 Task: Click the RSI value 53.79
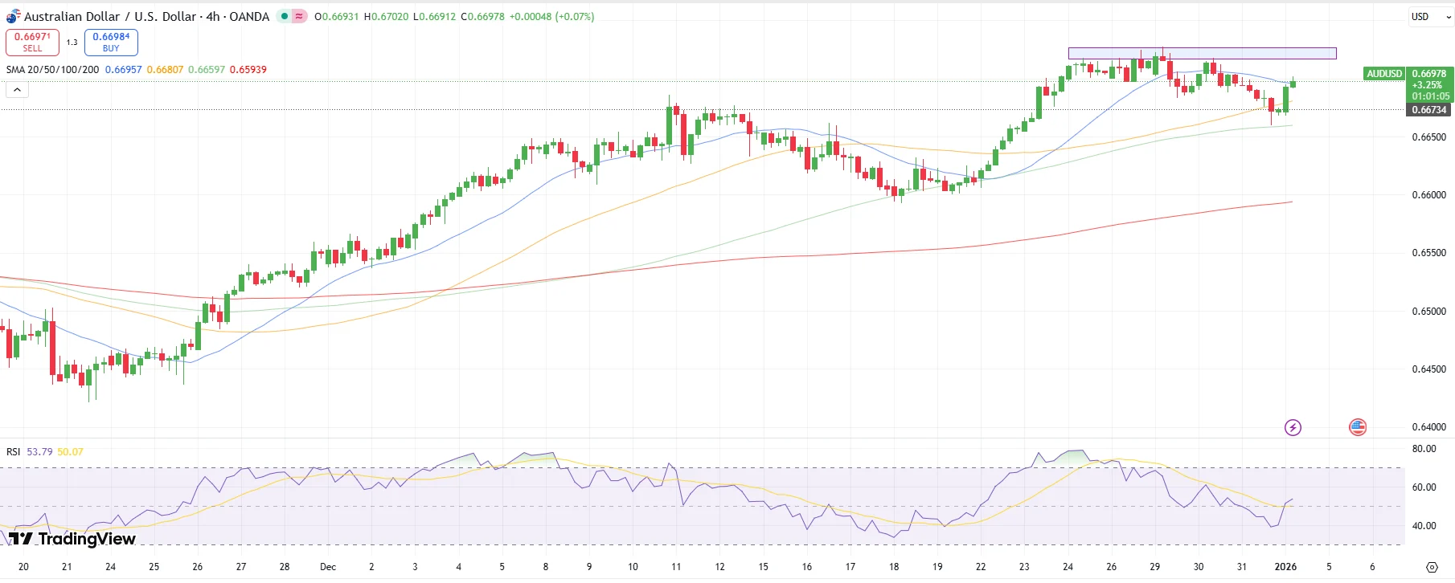pyautogui.click(x=39, y=452)
